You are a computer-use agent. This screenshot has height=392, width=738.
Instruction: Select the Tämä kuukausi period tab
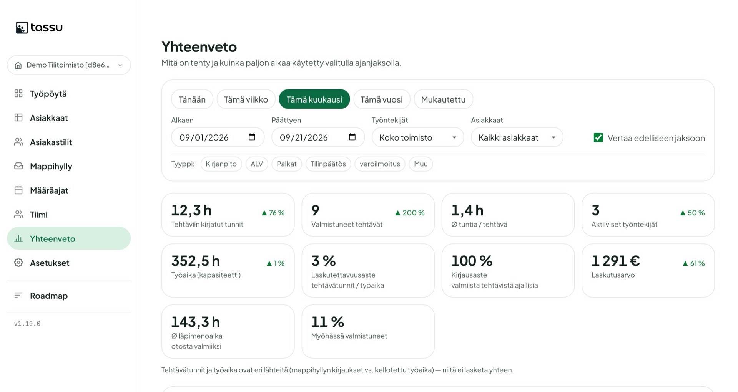(314, 99)
